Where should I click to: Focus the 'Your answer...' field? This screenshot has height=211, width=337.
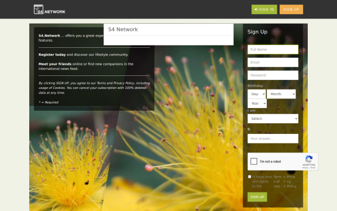(x=273, y=138)
